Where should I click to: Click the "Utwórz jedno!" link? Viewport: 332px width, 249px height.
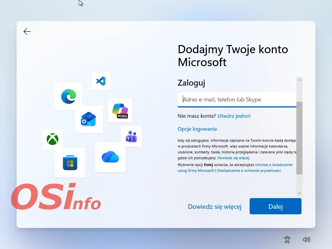[x=234, y=116]
